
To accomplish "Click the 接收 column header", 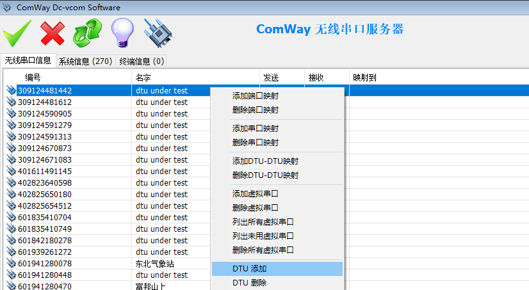I will (x=327, y=77).
